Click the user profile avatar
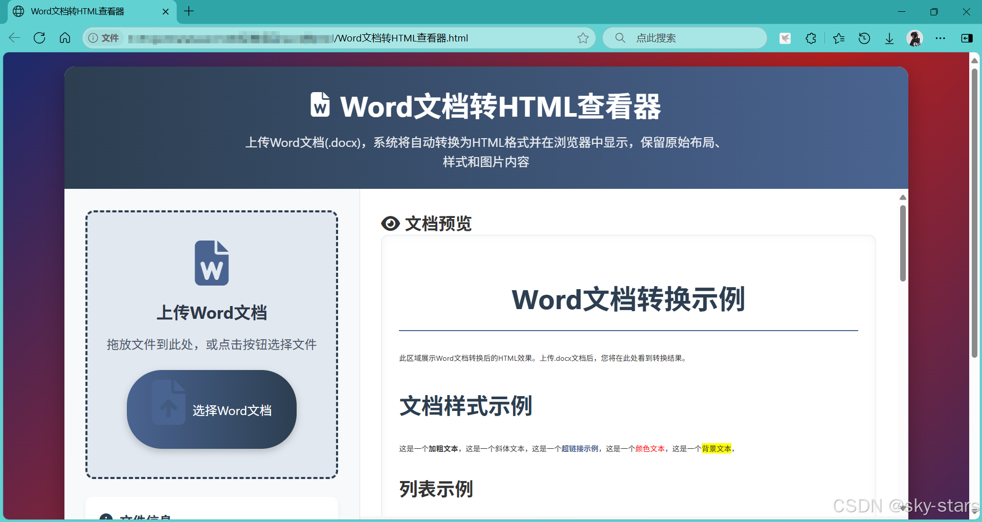This screenshot has width=982, height=522. tap(914, 38)
